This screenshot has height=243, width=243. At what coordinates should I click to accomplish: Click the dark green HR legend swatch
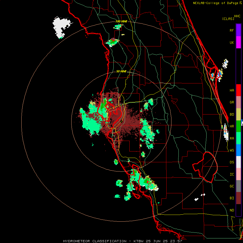coord(238,126)
